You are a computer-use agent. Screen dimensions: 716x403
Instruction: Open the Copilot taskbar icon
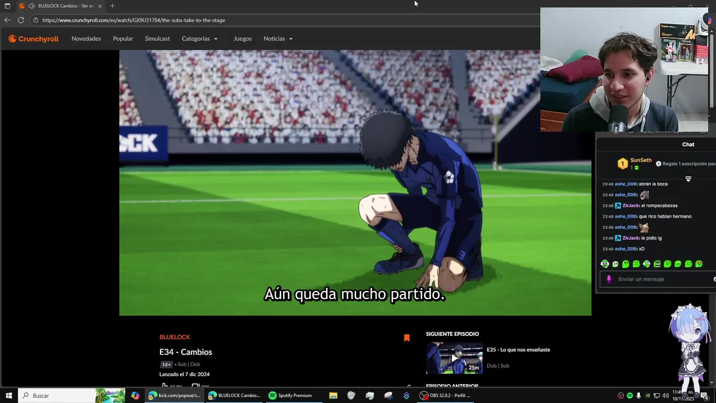(135, 396)
